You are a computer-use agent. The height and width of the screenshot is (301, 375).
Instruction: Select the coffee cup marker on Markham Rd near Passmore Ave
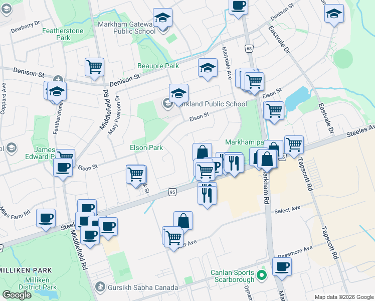tap(282, 267)
